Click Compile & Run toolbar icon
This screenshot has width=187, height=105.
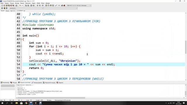tap(51, 6)
